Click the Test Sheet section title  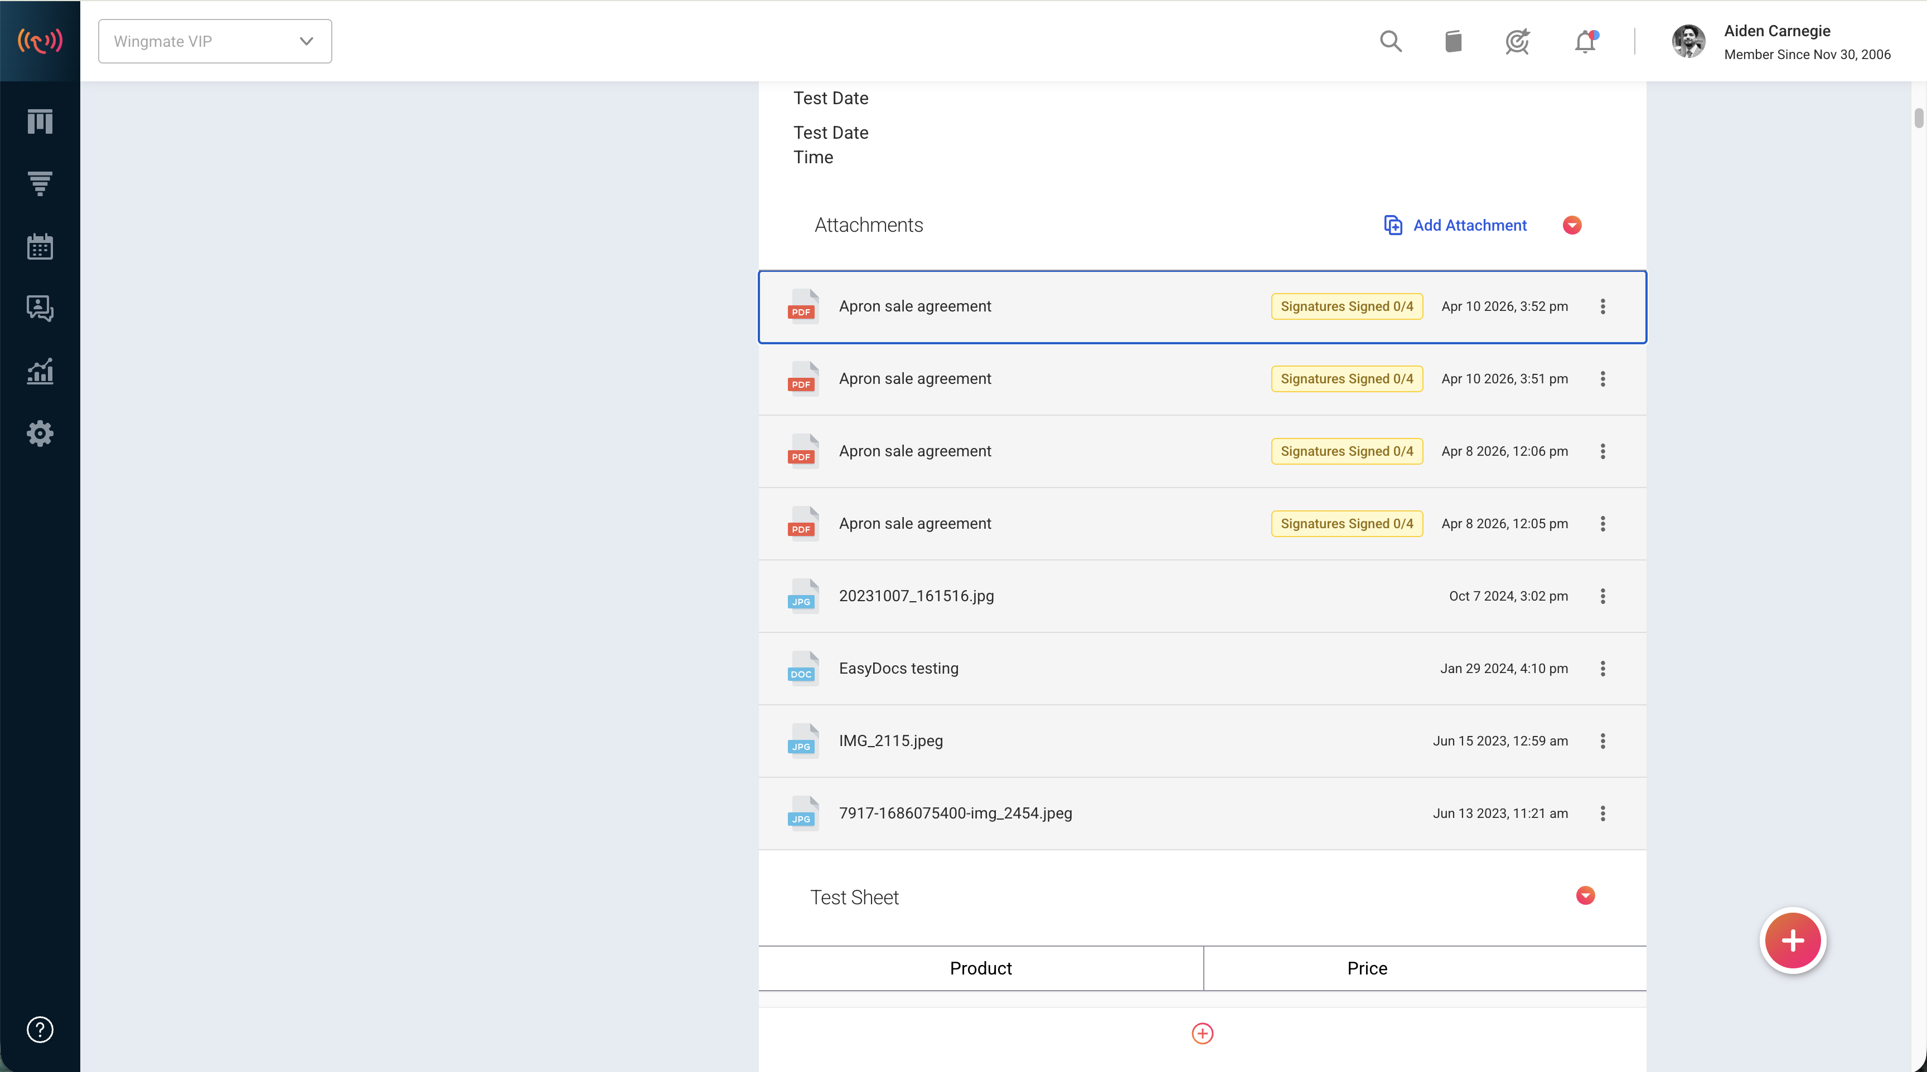(x=854, y=897)
